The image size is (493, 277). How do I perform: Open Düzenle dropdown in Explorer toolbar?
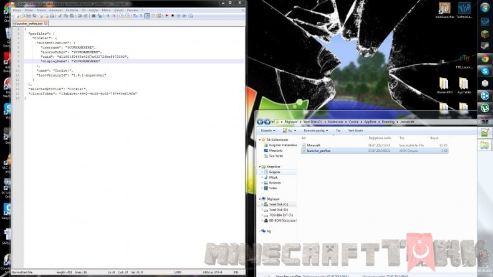pos(268,131)
